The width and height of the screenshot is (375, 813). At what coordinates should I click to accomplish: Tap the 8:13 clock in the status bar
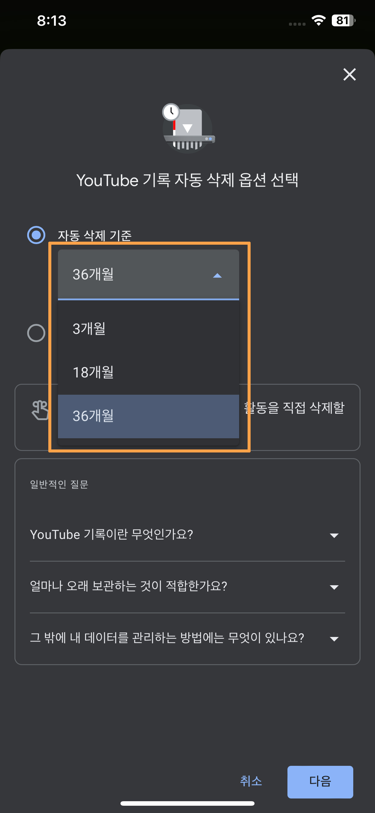(x=52, y=21)
